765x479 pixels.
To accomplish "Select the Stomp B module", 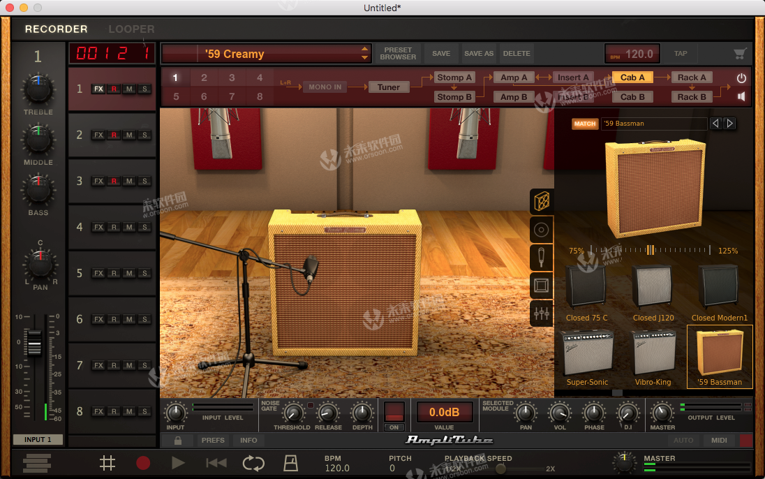I will pyautogui.click(x=454, y=96).
